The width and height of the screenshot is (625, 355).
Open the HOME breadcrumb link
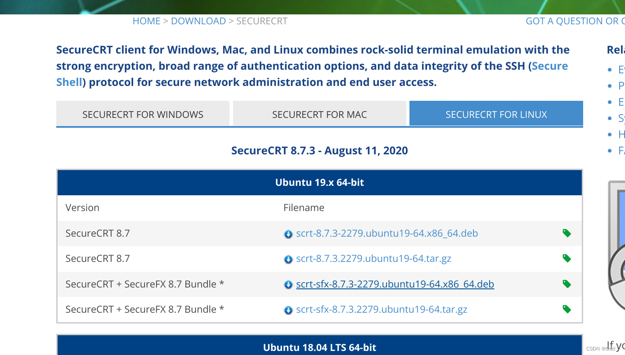pos(146,21)
